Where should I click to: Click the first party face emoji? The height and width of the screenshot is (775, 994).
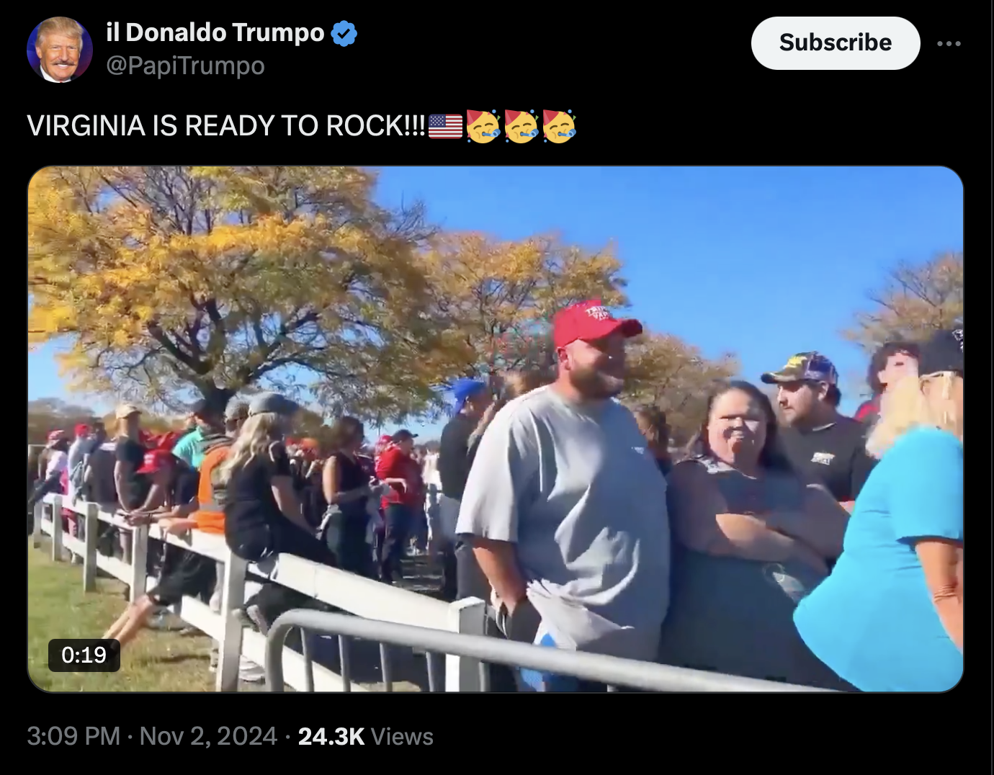click(483, 126)
